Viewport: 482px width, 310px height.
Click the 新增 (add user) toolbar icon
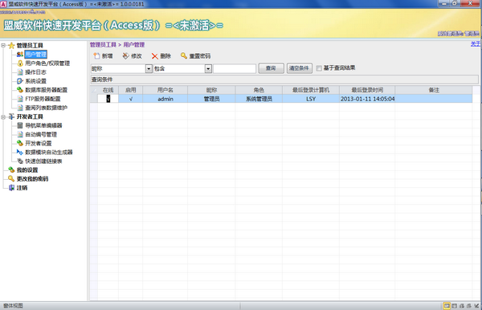tap(96, 56)
